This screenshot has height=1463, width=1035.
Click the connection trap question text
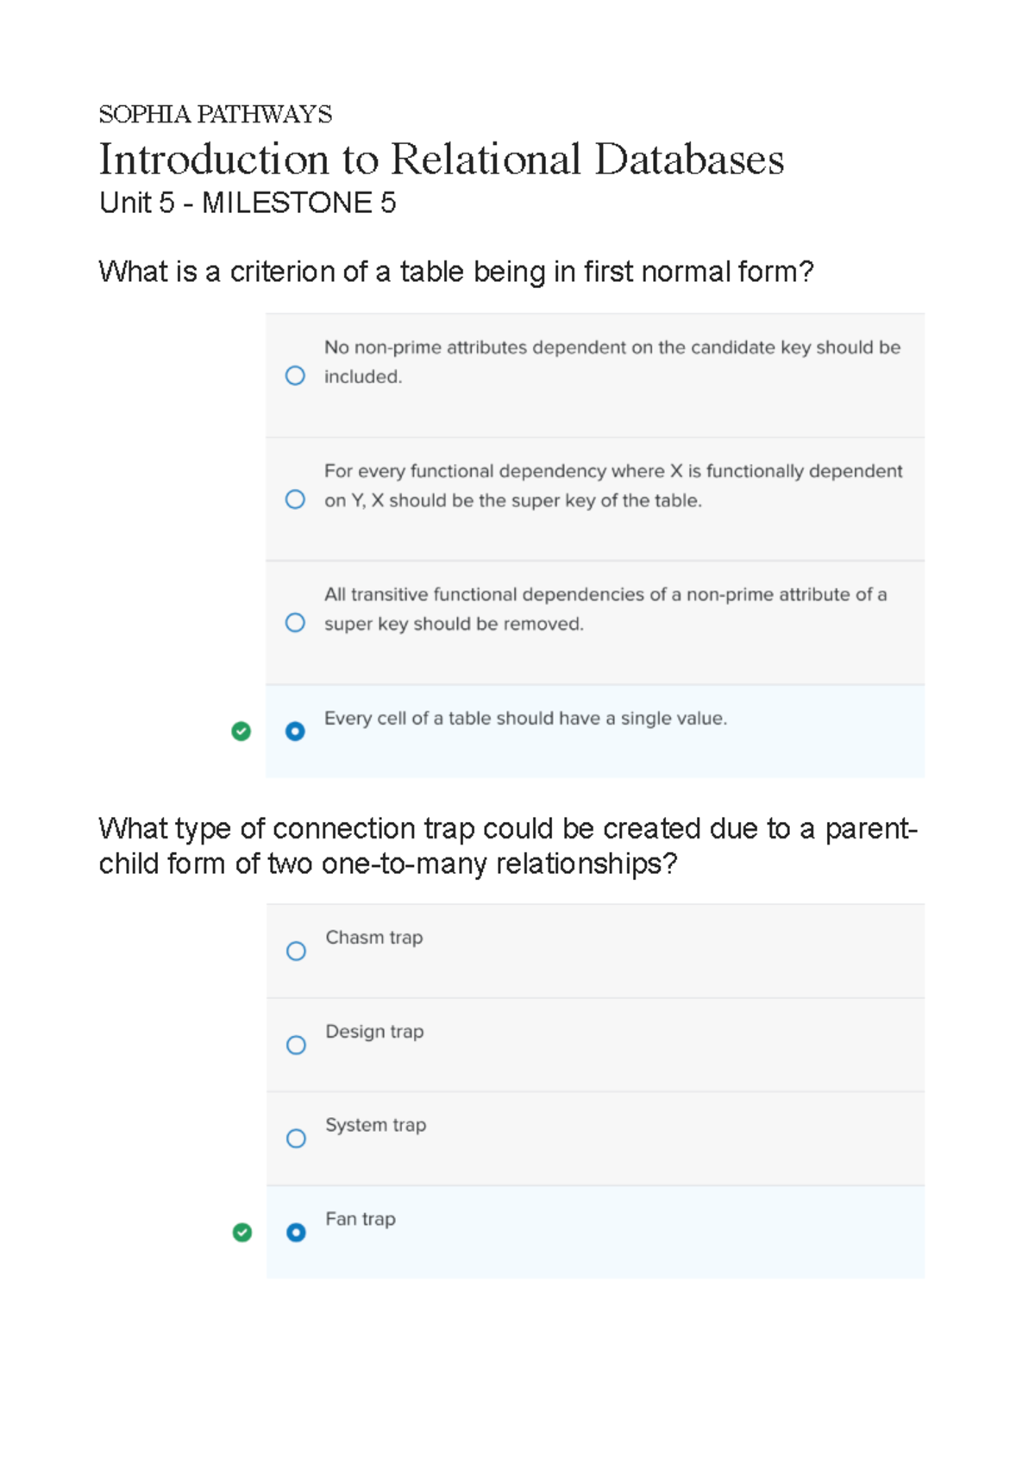(507, 845)
